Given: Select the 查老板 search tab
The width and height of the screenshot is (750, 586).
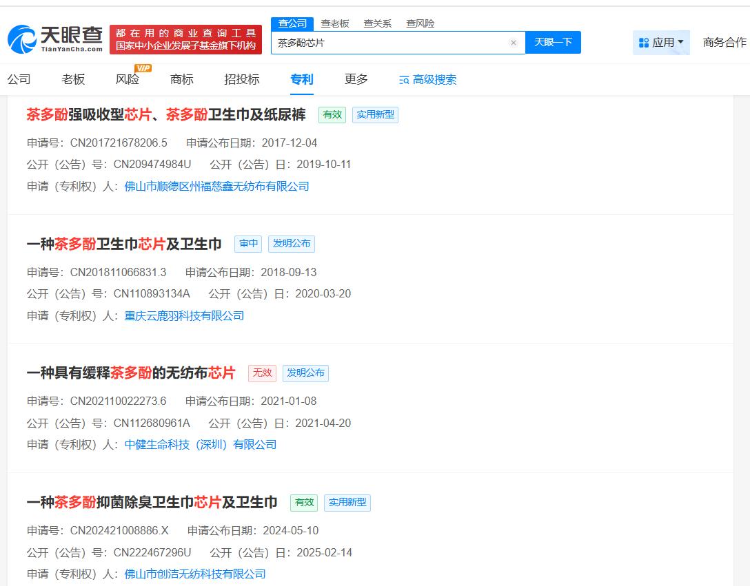Looking at the screenshot, I should coord(335,23).
